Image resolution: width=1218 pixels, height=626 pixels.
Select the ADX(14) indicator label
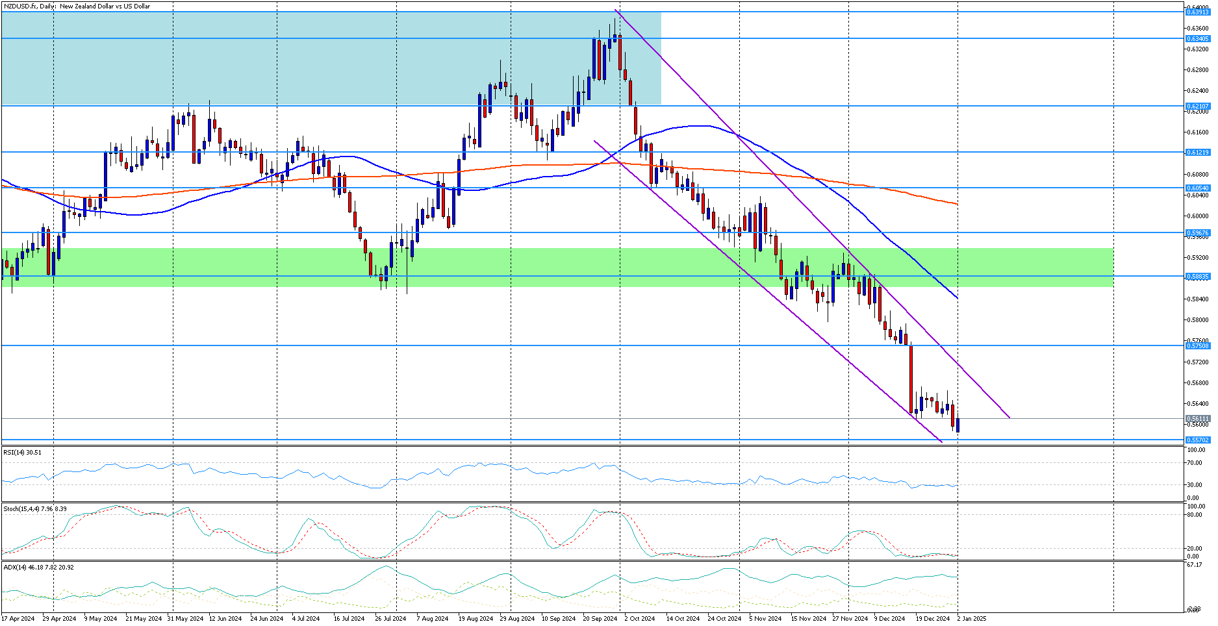click(x=38, y=567)
